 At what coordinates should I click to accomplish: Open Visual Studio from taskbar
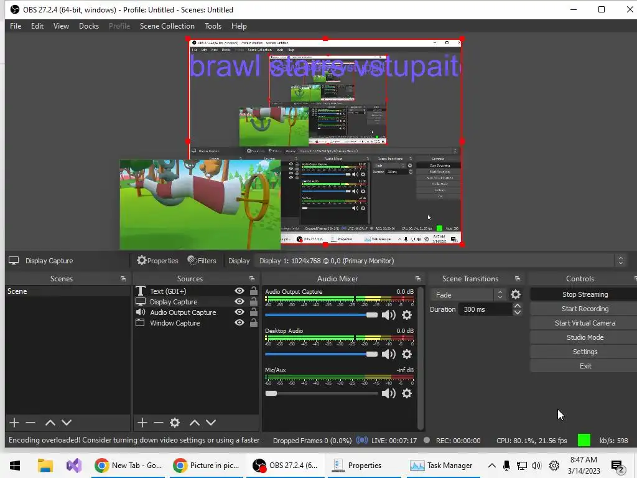click(74, 466)
